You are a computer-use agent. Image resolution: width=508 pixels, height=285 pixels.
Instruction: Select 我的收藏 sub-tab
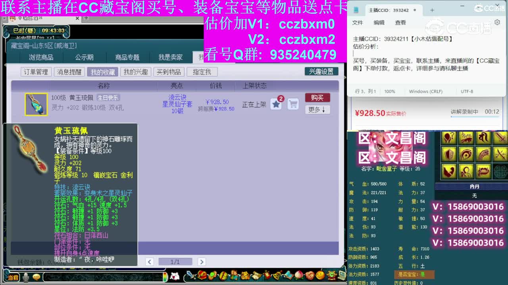(x=102, y=72)
